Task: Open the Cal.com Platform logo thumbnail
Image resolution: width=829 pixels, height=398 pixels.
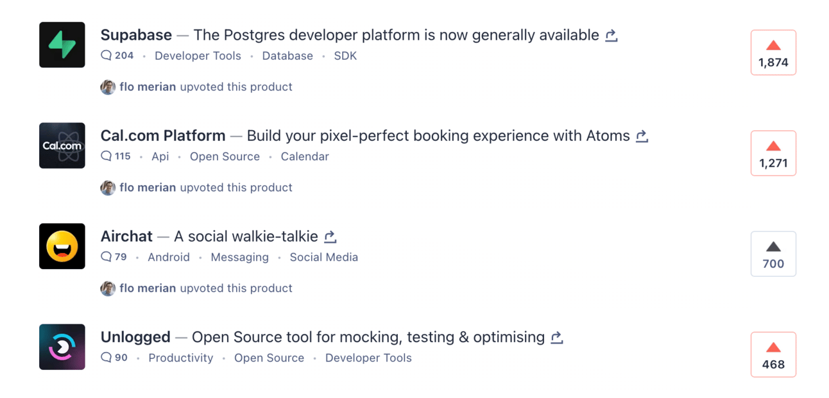Action: (x=62, y=145)
